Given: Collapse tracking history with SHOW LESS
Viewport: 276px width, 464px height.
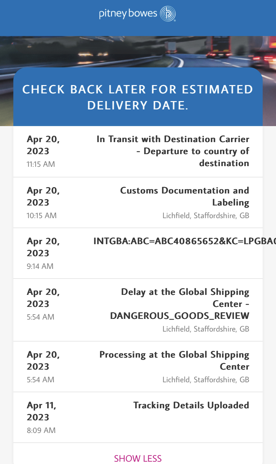Looking at the screenshot, I should tap(138, 458).
